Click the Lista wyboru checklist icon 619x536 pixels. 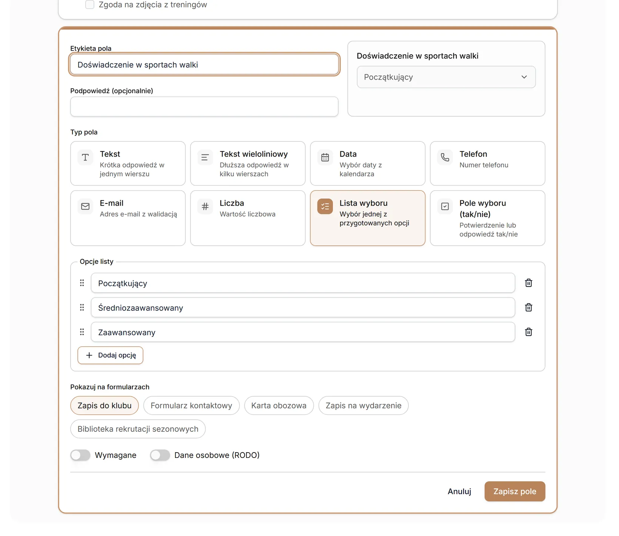coord(325,206)
